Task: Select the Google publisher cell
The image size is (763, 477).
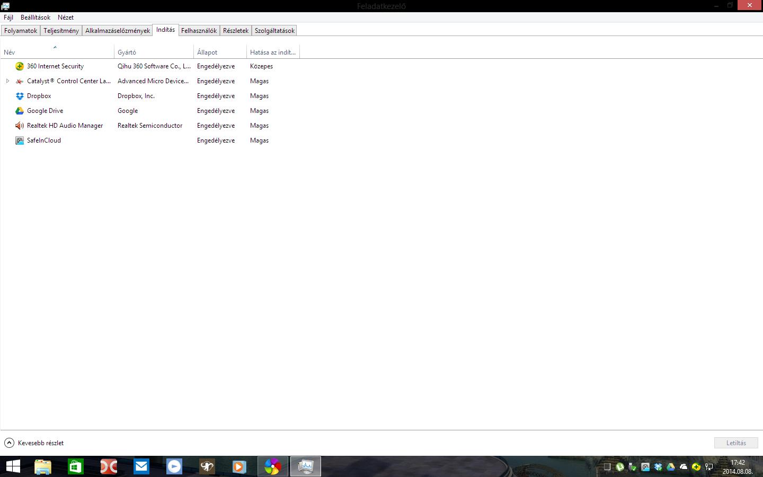Action: (128, 111)
